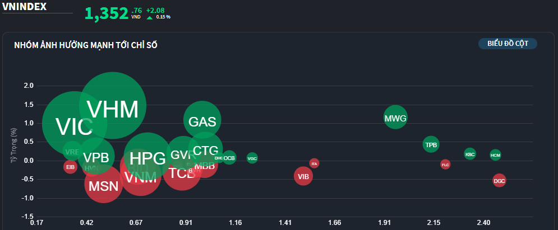This screenshot has width=558, height=230.
Task: Click the VNINDEX title
Action: 25,6
